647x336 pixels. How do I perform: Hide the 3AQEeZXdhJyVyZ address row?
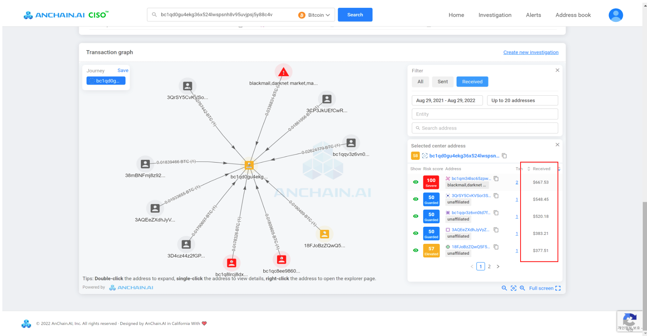(416, 233)
